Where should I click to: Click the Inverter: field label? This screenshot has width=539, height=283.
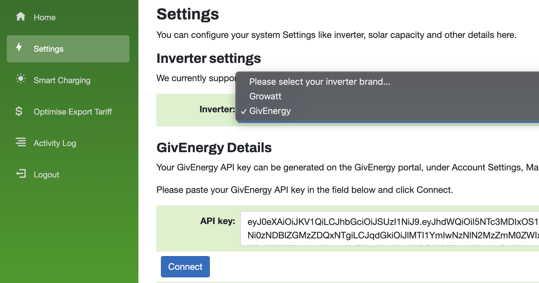coord(217,109)
